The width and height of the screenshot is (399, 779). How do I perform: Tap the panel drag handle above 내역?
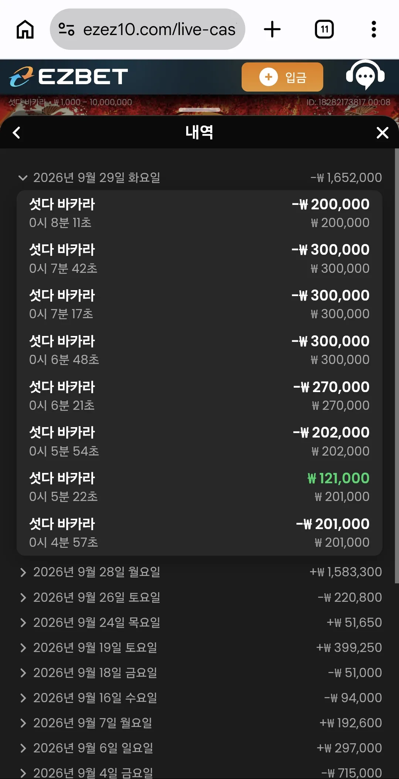pyautogui.click(x=199, y=110)
